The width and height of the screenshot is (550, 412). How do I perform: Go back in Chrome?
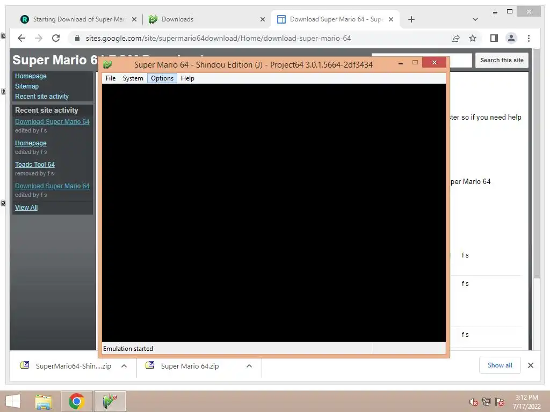tap(21, 38)
